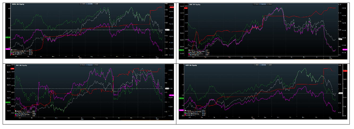The height and width of the screenshot is (129, 354).
Task: Click white last-price tag on ASML NA right axis
Action: pos(167,30)
